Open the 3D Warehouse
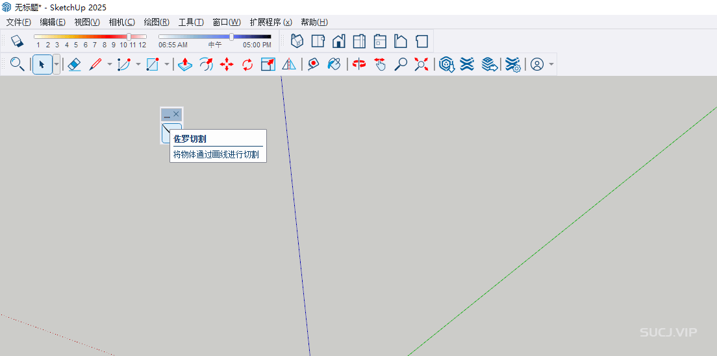 446,64
